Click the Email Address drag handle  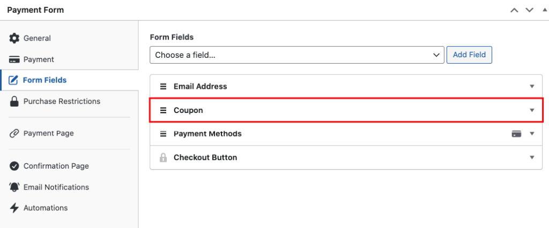(x=163, y=86)
